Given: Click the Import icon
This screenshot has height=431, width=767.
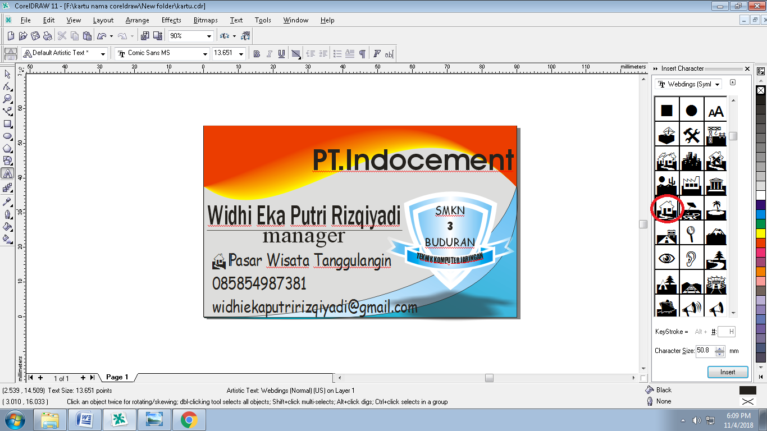Looking at the screenshot, I should tap(144, 36).
